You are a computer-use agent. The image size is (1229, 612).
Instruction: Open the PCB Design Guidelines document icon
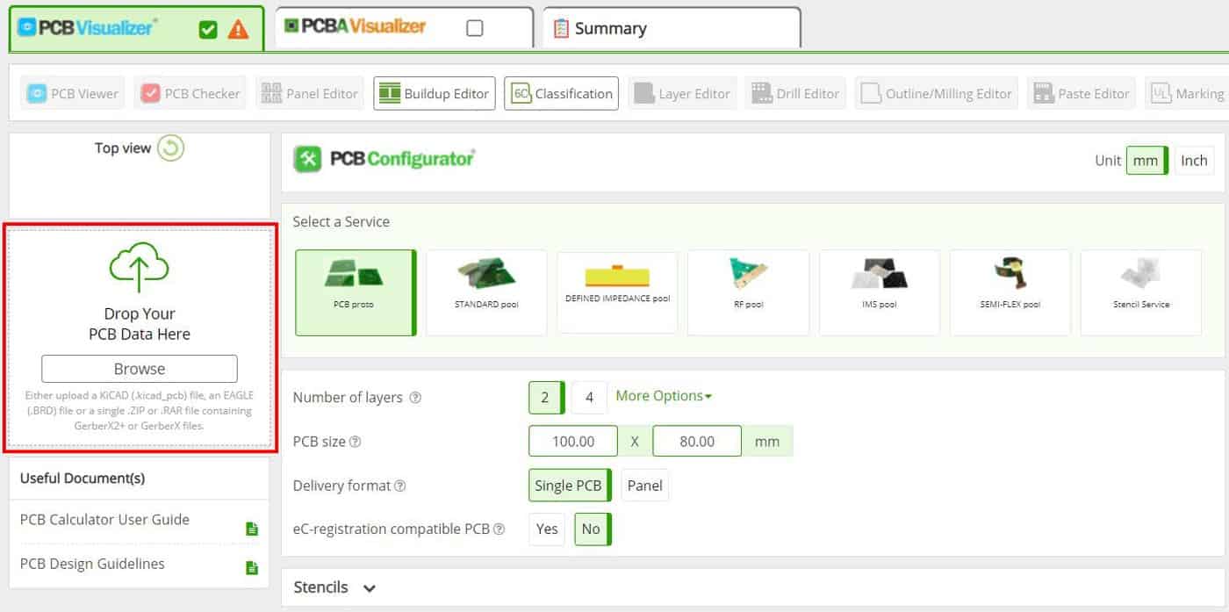click(252, 568)
